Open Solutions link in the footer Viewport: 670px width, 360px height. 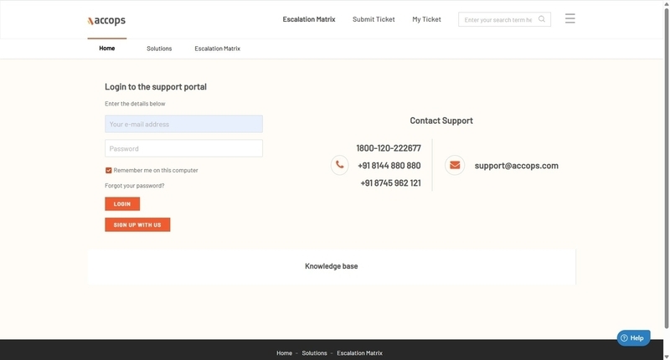tap(315, 353)
